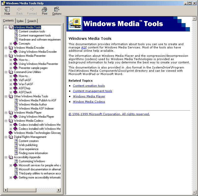Expand the WavToASF node
198x196 pixels.
(11, 84)
